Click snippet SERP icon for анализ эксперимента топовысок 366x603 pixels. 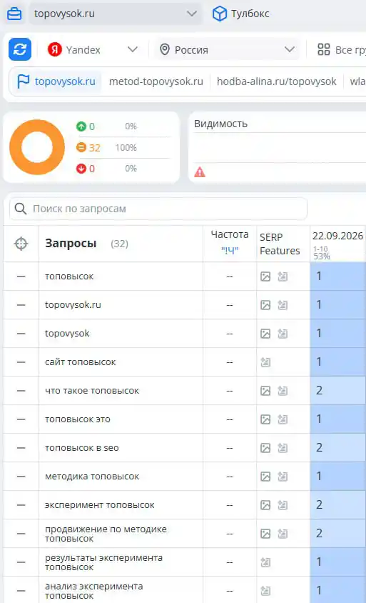265,591
